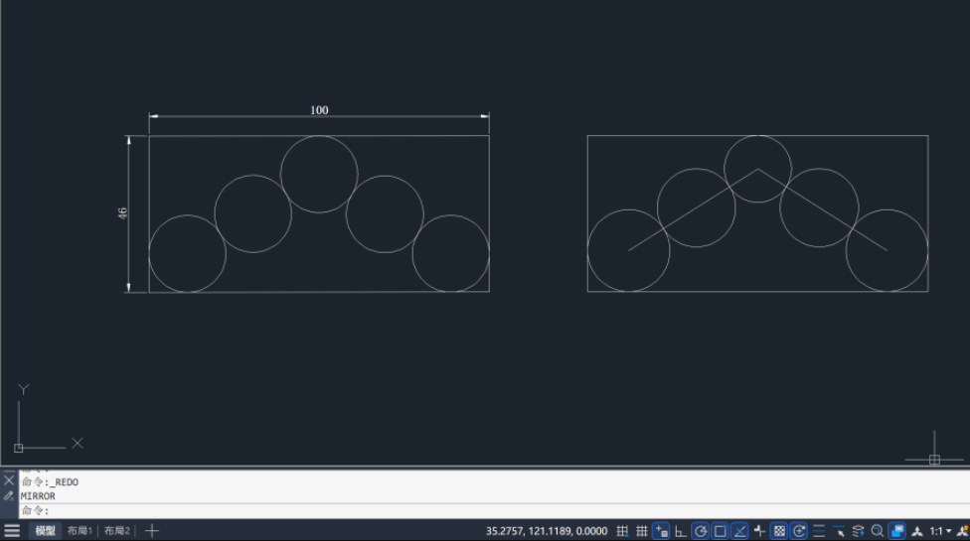Click the rightmost status bar annotation icon
This screenshot has width=970, height=541.
963,531
